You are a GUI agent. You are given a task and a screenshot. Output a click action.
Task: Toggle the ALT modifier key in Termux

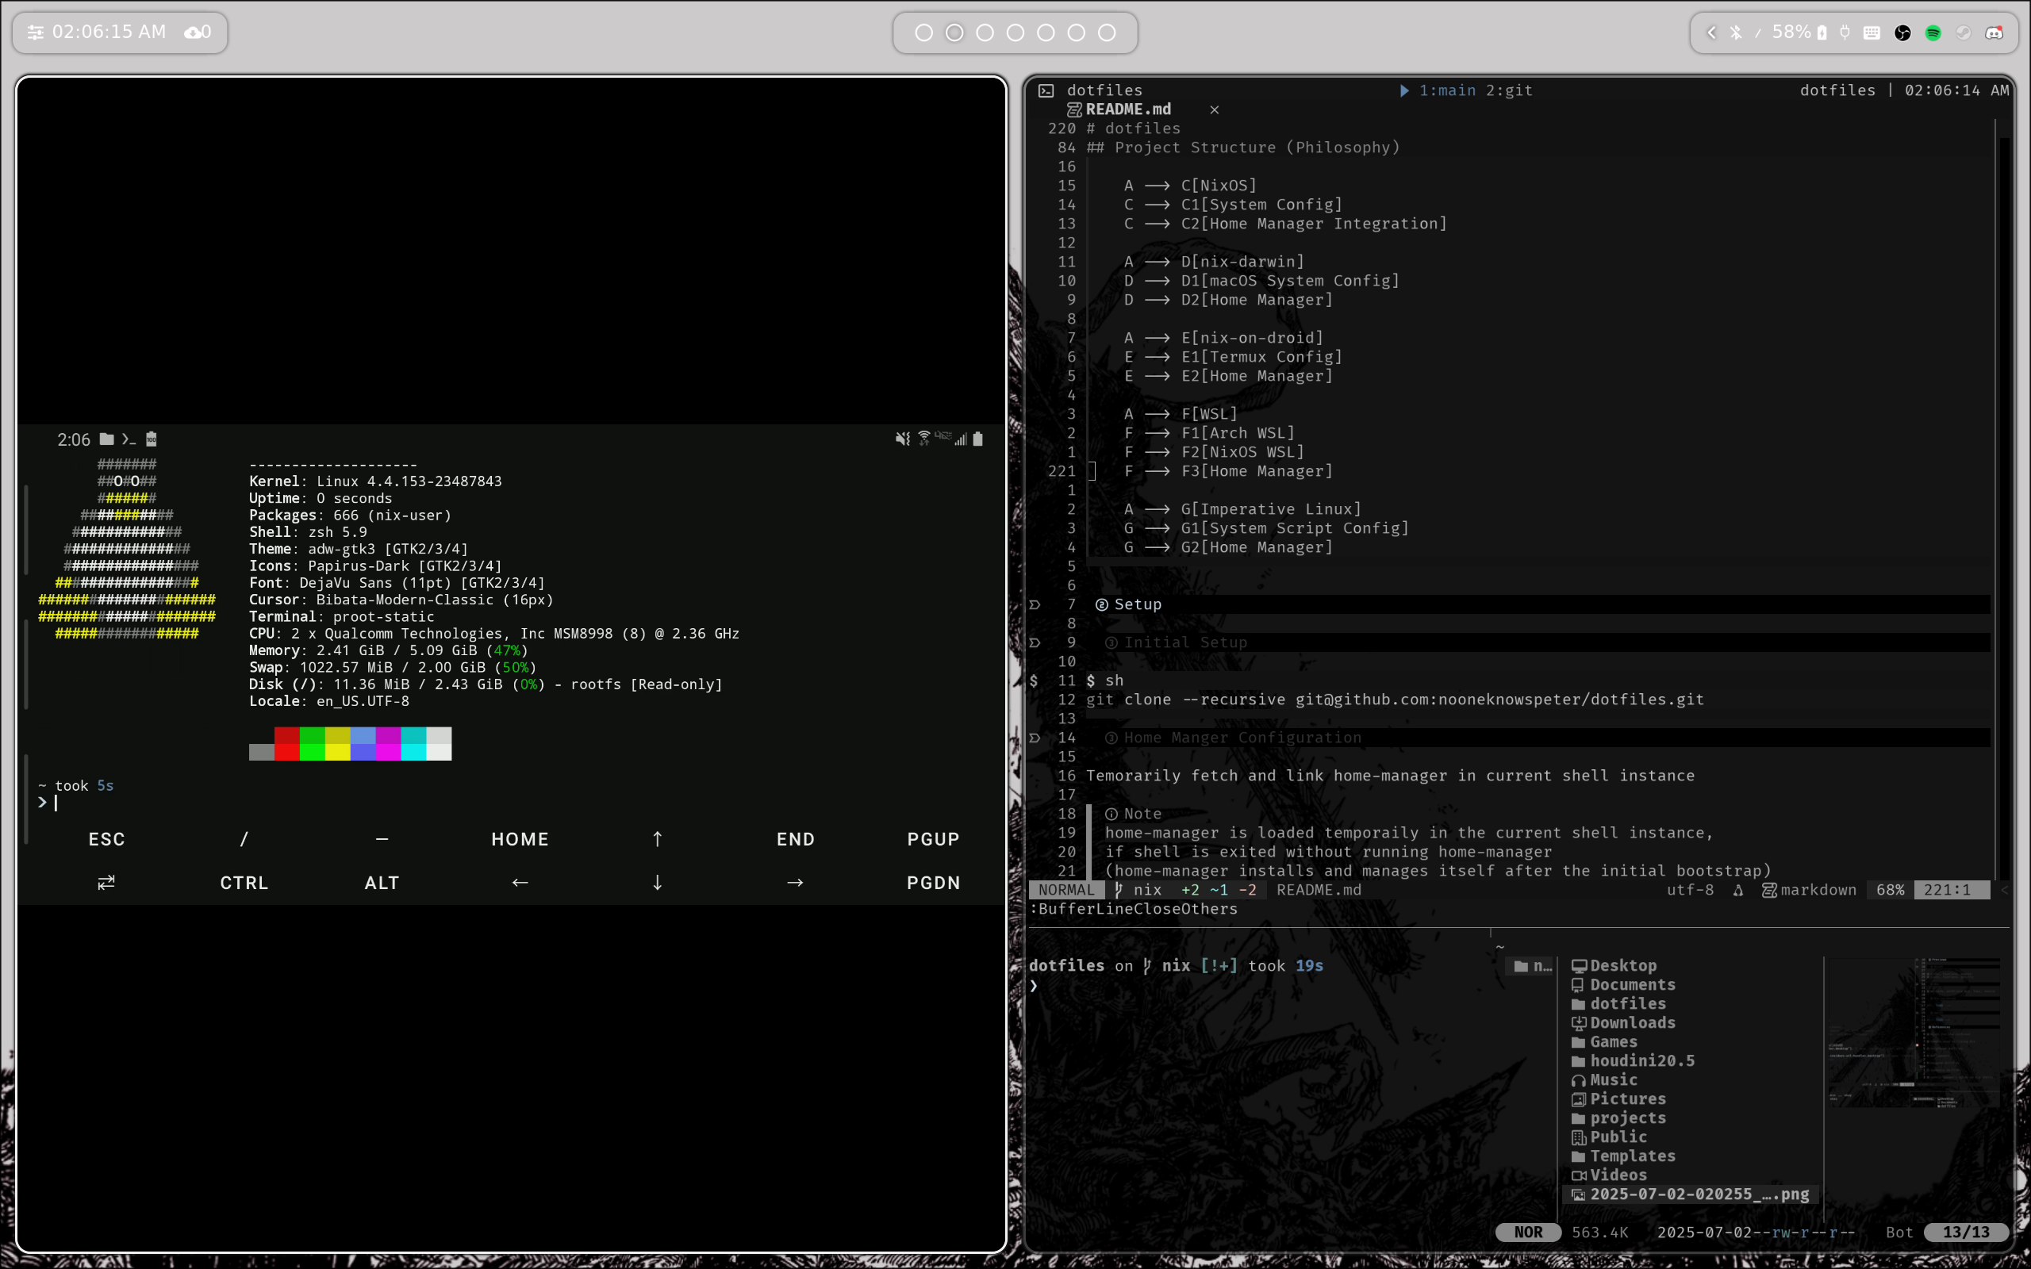(382, 883)
